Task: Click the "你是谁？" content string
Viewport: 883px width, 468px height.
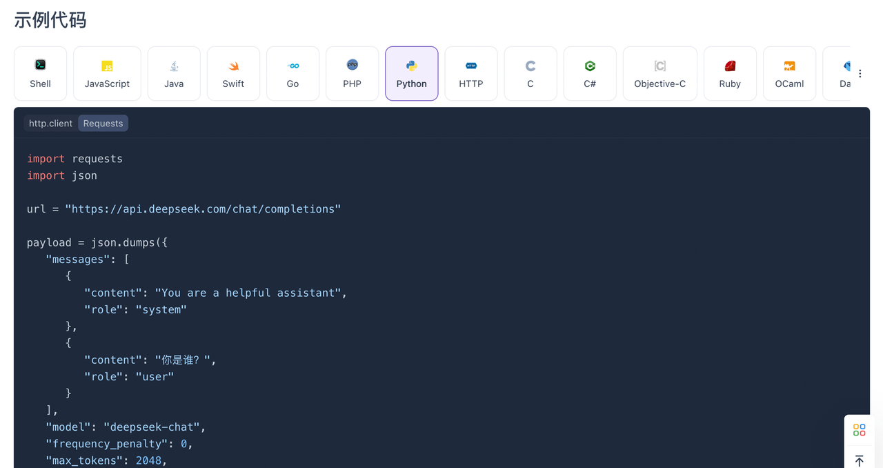Action: (x=182, y=360)
